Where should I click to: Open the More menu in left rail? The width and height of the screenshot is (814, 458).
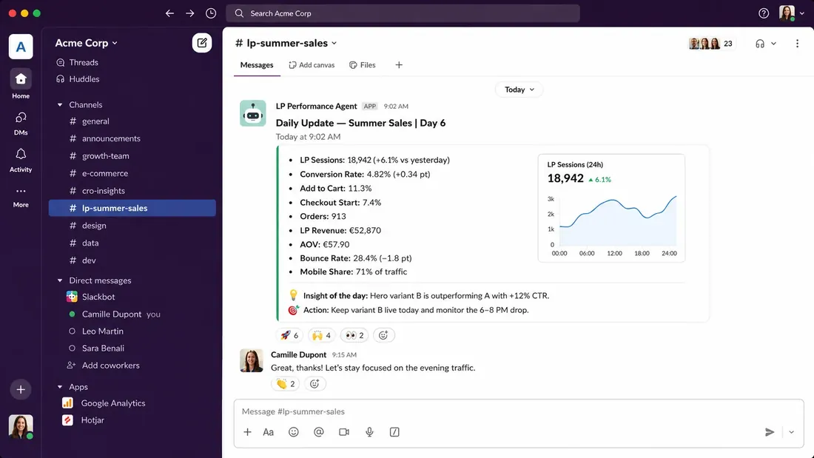click(21, 198)
